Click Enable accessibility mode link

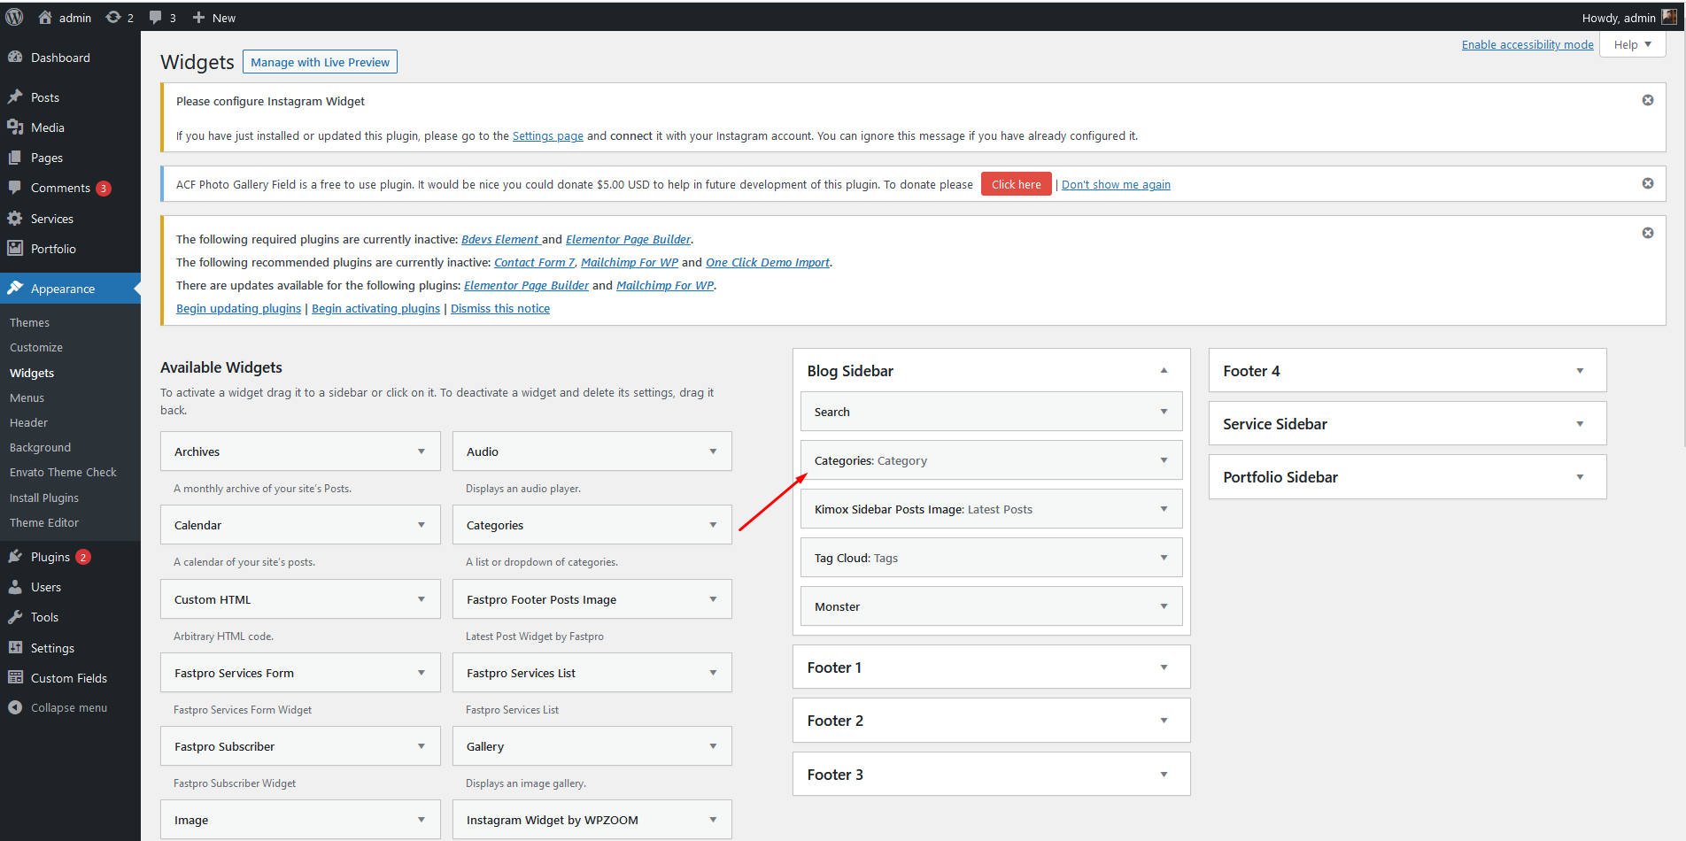[1527, 44]
